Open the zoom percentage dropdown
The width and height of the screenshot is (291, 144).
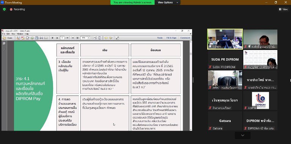89,38
